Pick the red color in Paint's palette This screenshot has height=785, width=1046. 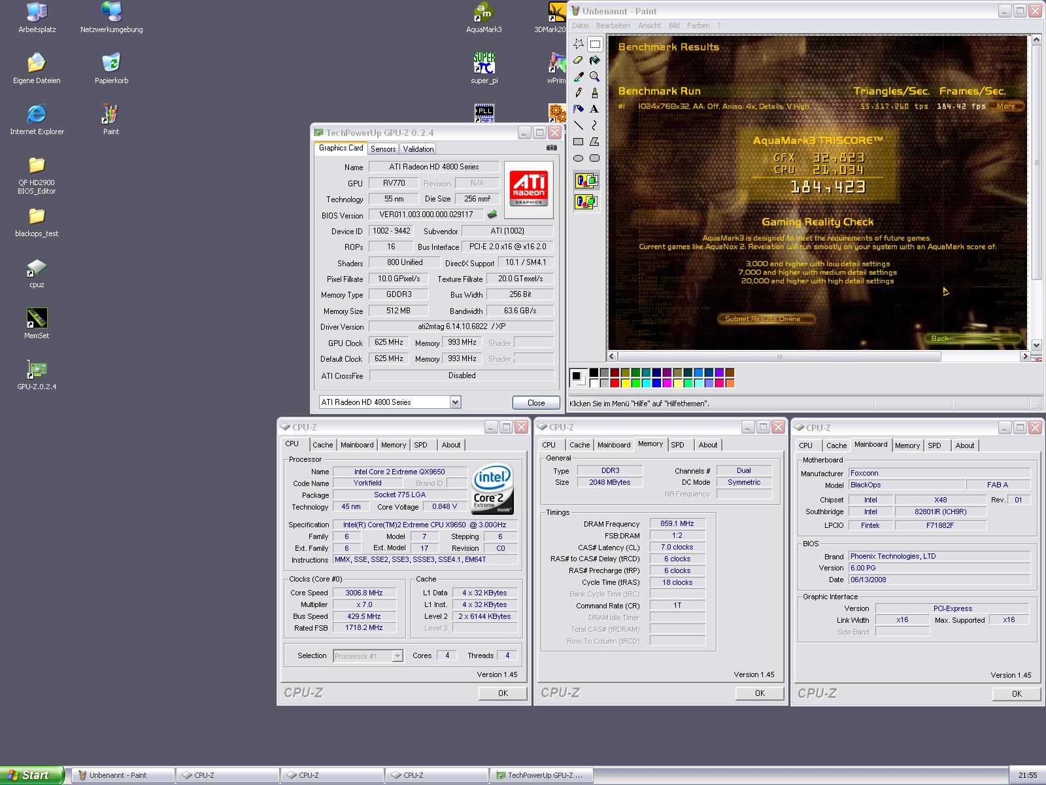pyautogui.click(x=615, y=383)
